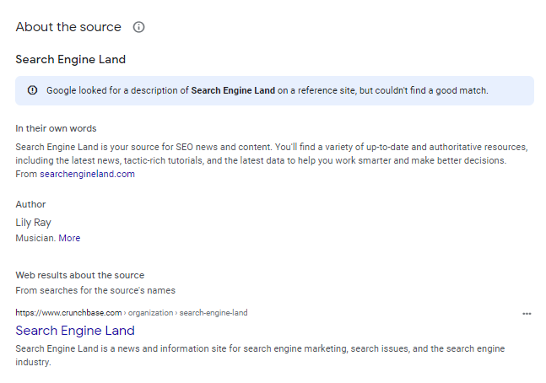The image size is (546, 383).
Task: Click the About the source heading
Action: (68, 27)
